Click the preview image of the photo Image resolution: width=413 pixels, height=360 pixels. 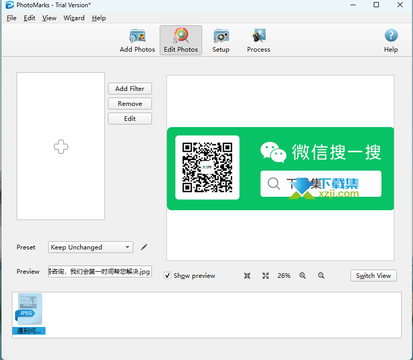point(280,168)
